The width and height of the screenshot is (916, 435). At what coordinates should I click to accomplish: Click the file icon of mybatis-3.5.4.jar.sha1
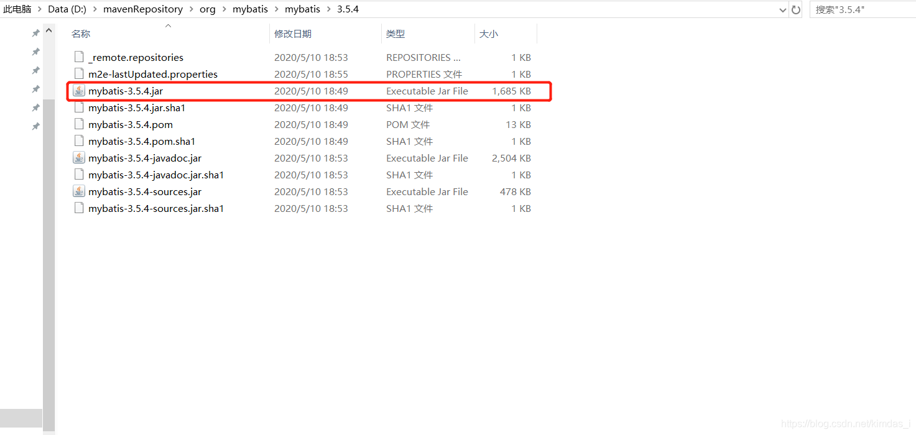tap(79, 108)
